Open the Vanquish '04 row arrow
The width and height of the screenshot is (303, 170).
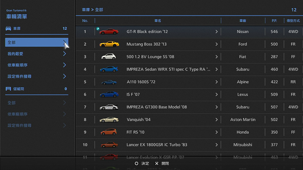tap(217, 120)
